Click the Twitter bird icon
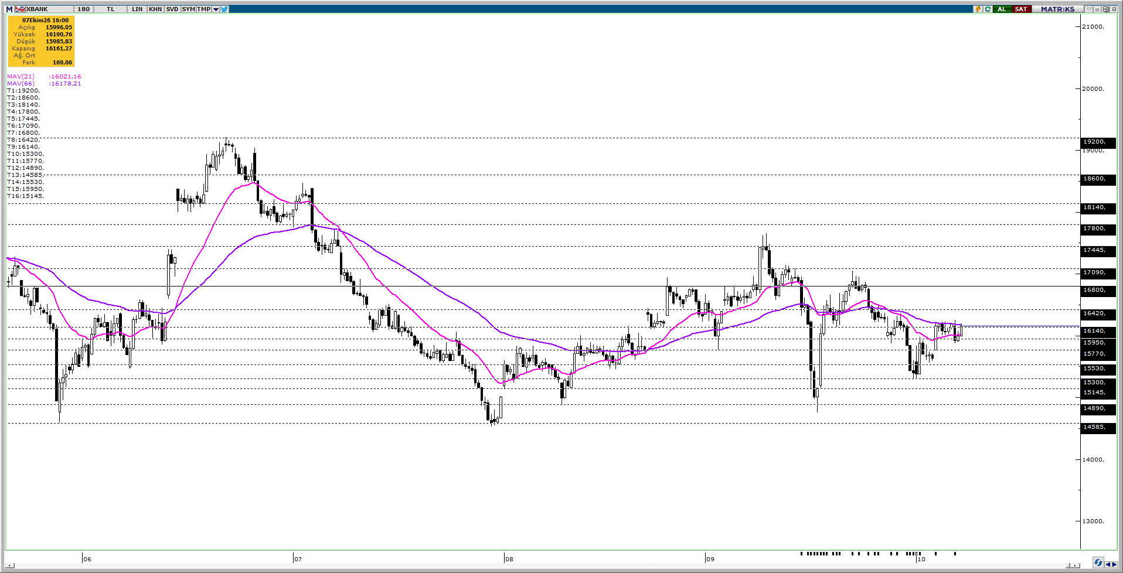 click(x=224, y=9)
